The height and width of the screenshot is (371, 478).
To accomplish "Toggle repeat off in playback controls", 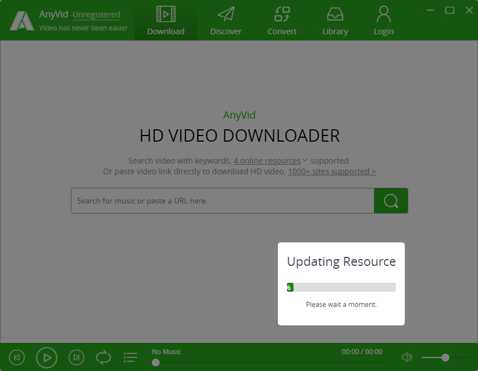I will click(103, 357).
